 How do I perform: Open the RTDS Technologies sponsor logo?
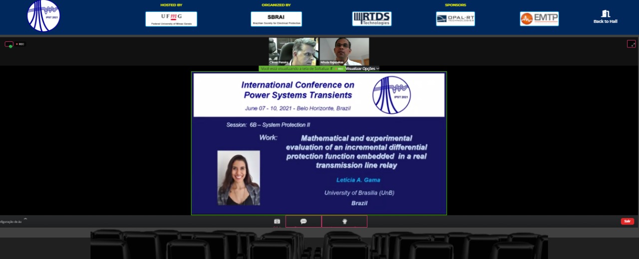[x=372, y=19]
